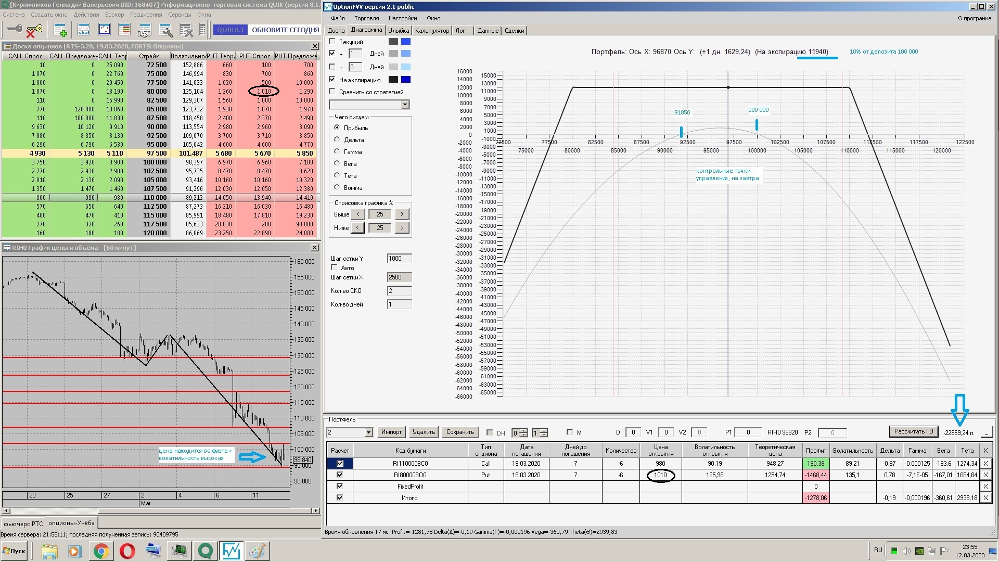Click the deals table icon with handshake

(145, 30)
